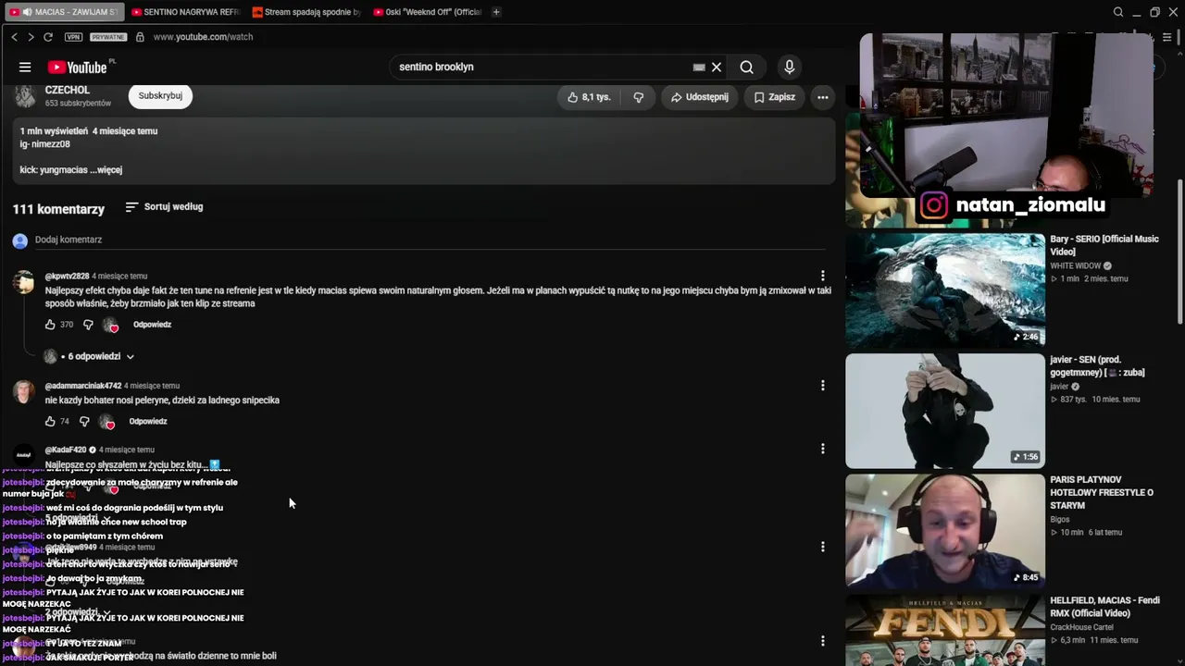This screenshot has width=1185, height=666.
Task: Open the Sortuj według sort menu
Action: (x=164, y=207)
